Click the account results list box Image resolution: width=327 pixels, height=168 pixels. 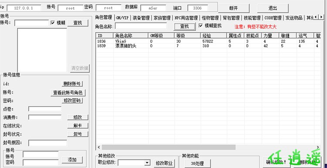[x=42, y=50]
